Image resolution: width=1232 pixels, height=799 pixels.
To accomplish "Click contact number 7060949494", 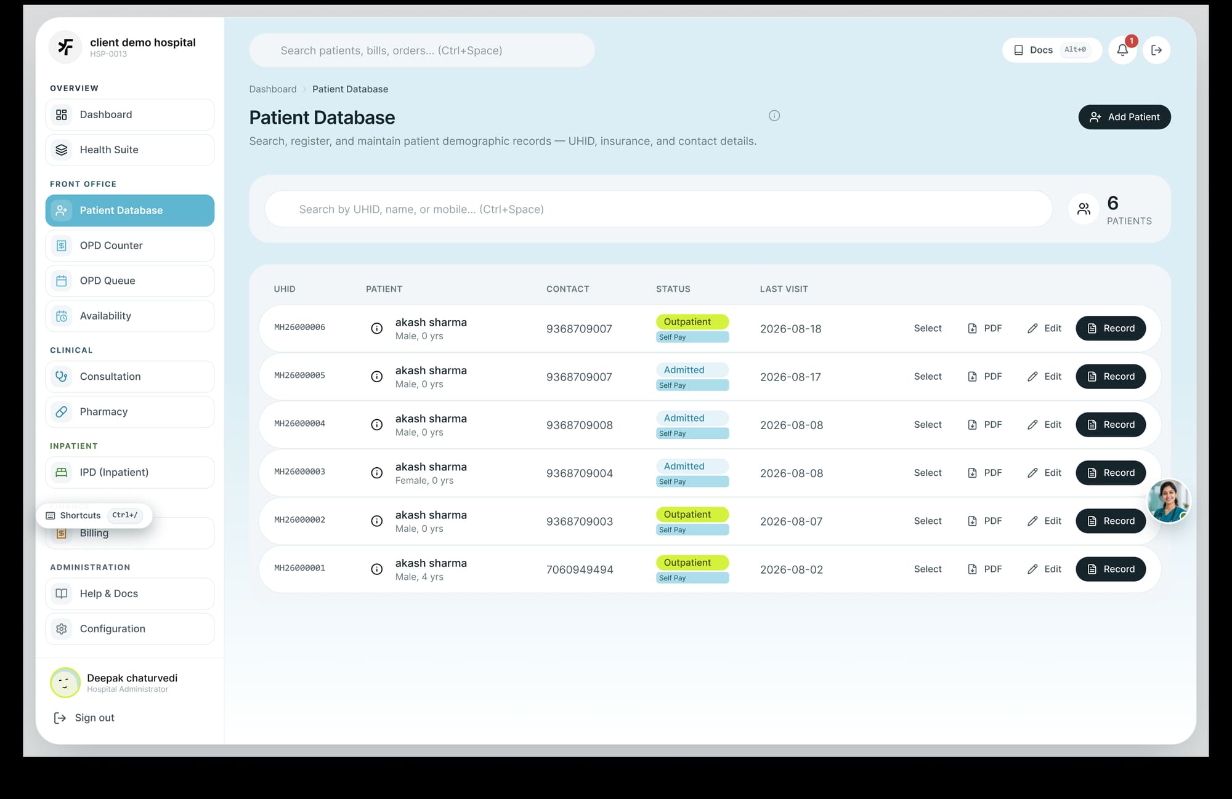I will tap(580, 569).
